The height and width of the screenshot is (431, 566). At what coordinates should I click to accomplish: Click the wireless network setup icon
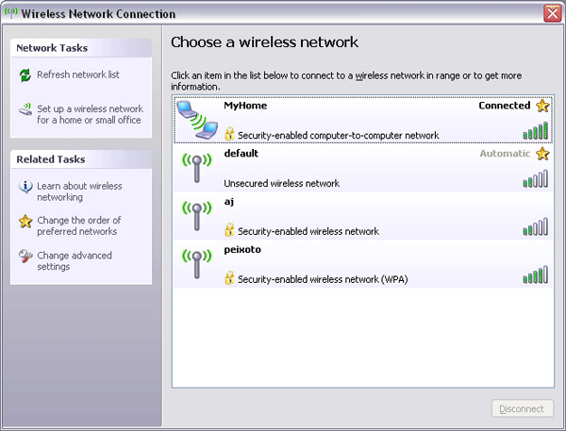(x=25, y=110)
